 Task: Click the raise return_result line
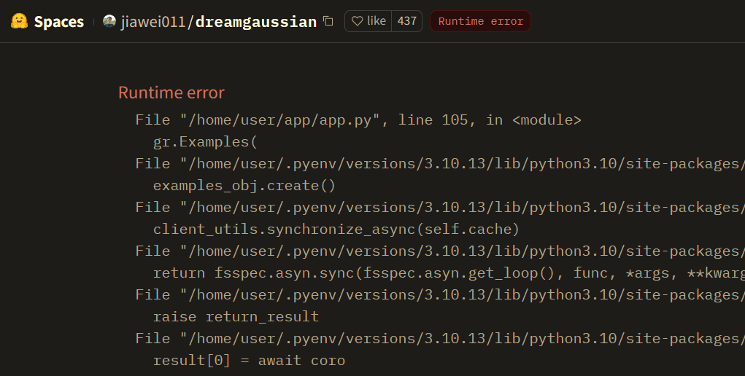(236, 316)
